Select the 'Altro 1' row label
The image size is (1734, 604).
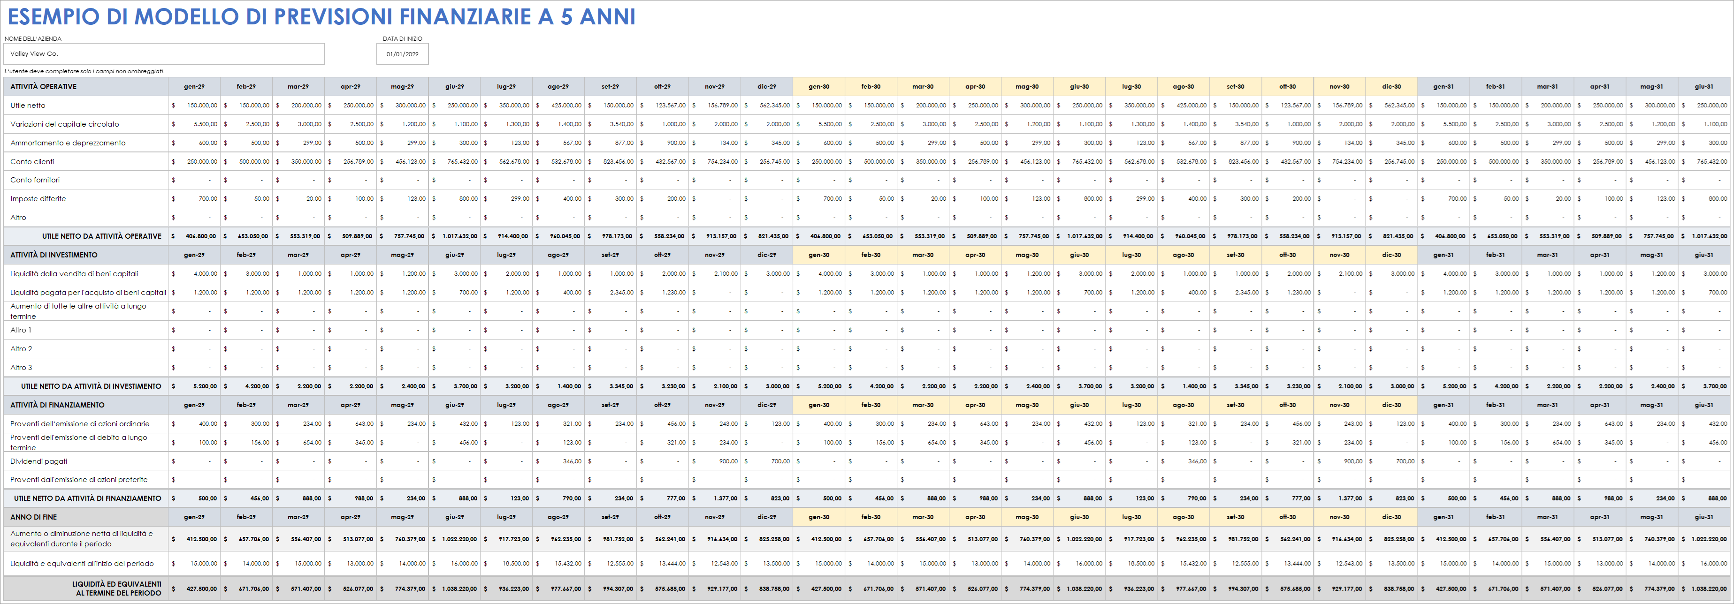pos(21,330)
